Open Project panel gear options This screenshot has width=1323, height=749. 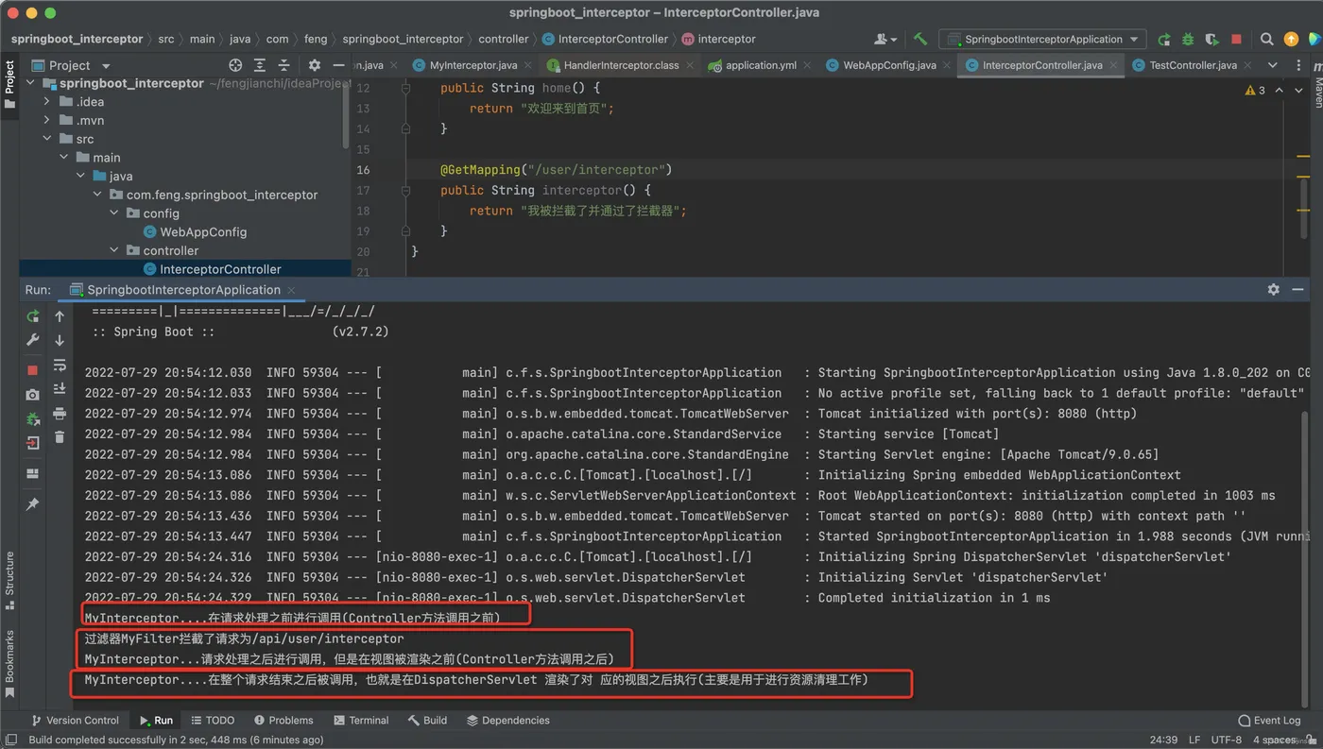pyautogui.click(x=315, y=65)
